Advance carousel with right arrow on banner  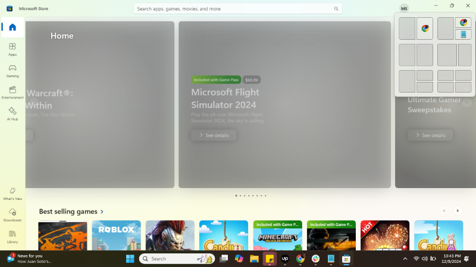(x=466, y=103)
